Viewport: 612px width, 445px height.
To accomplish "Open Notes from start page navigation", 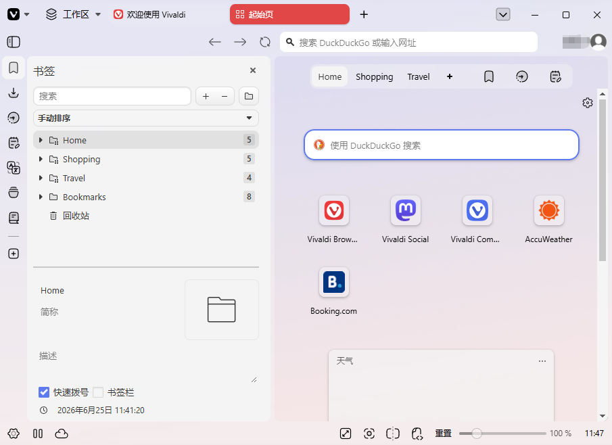I will click(555, 76).
